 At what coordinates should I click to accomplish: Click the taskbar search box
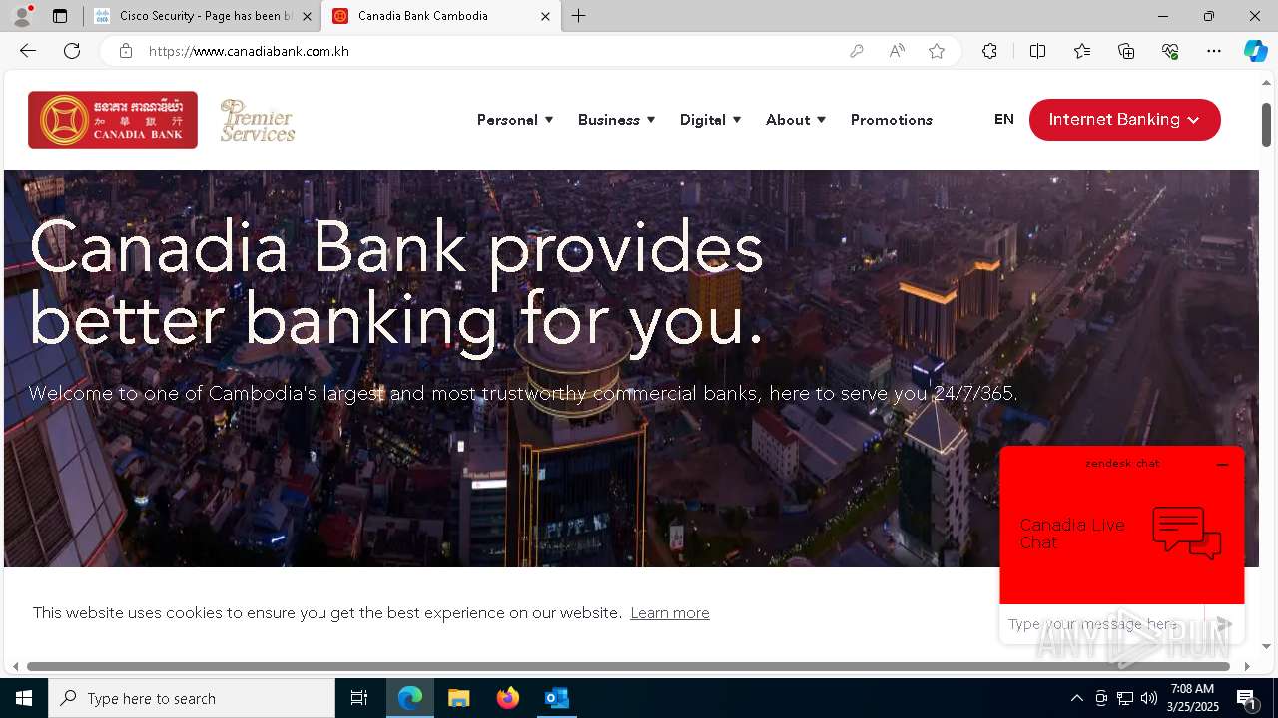click(x=192, y=698)
